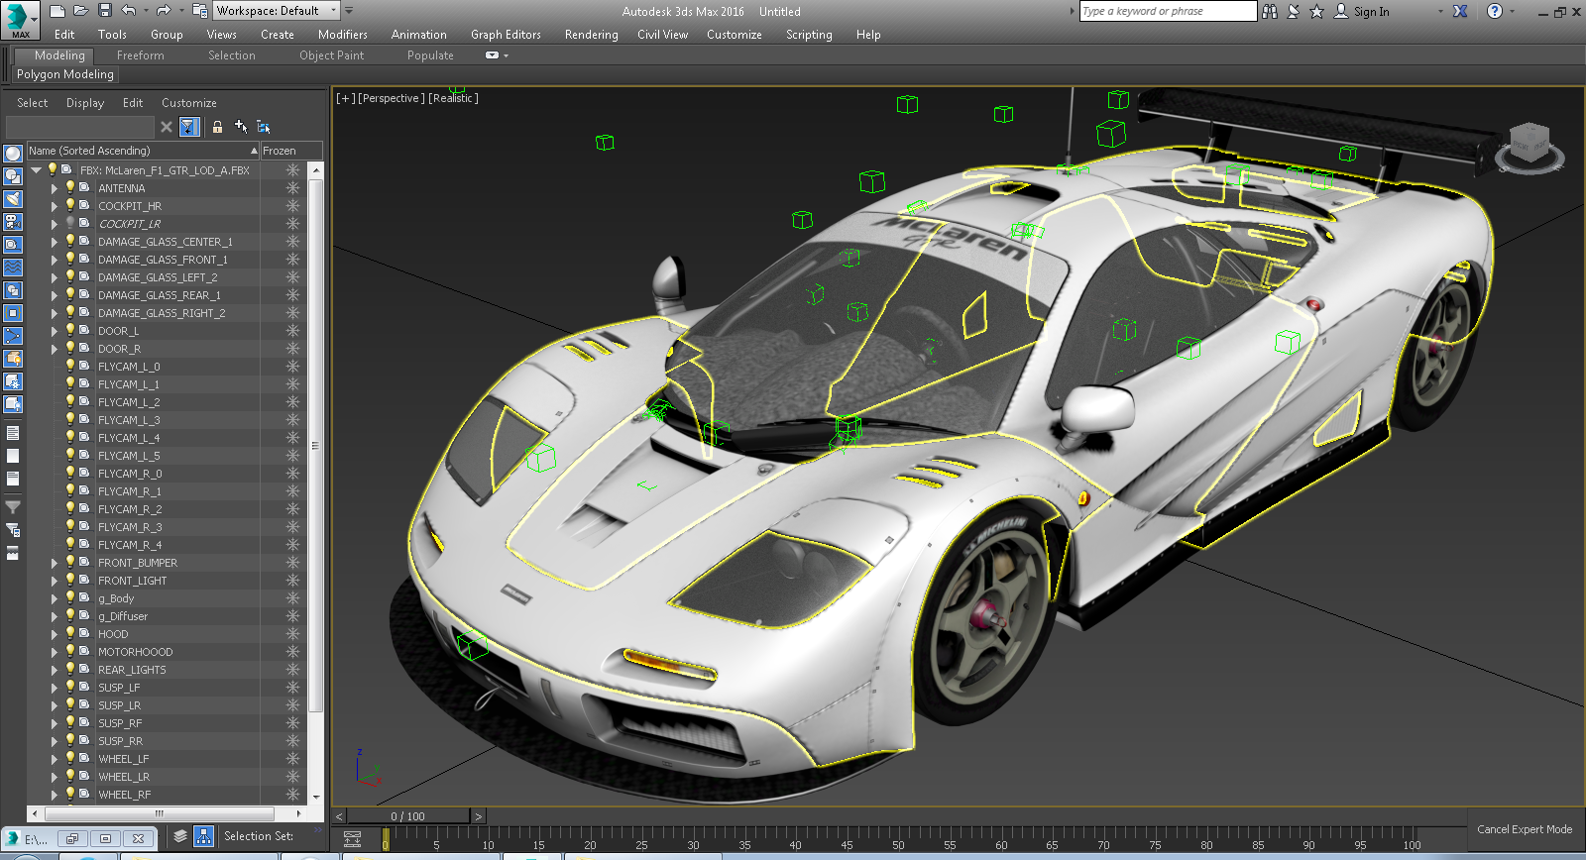1586x860 pixels.
Task: Toggle Display Shapes filter in explorer sidebar
Action: 13,176
